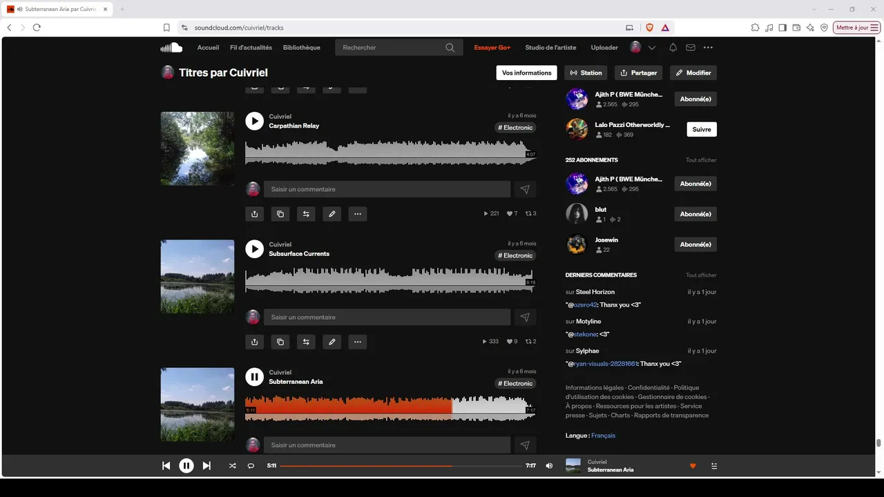Seek using the bottom player progress bar

(401, 466)
